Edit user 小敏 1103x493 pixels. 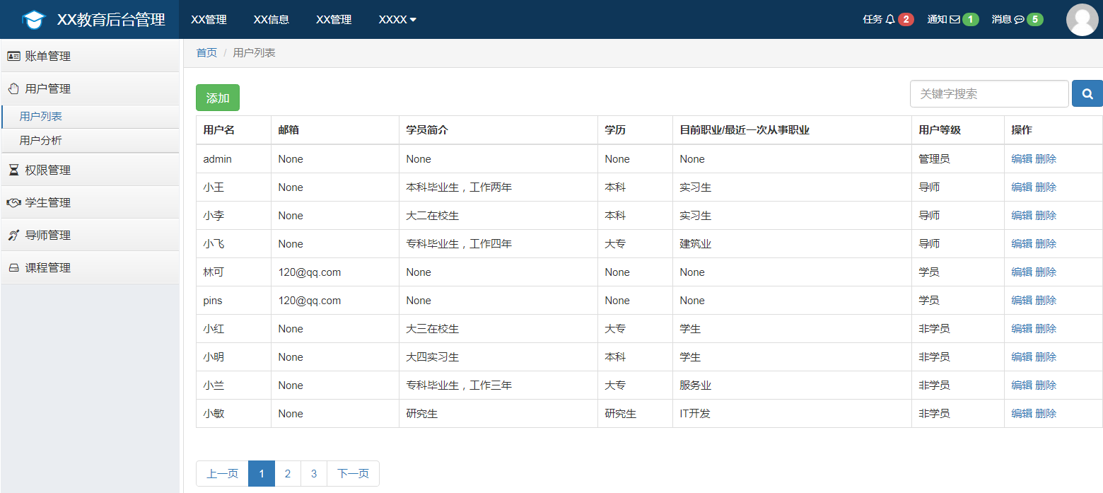coord(1022,414)
